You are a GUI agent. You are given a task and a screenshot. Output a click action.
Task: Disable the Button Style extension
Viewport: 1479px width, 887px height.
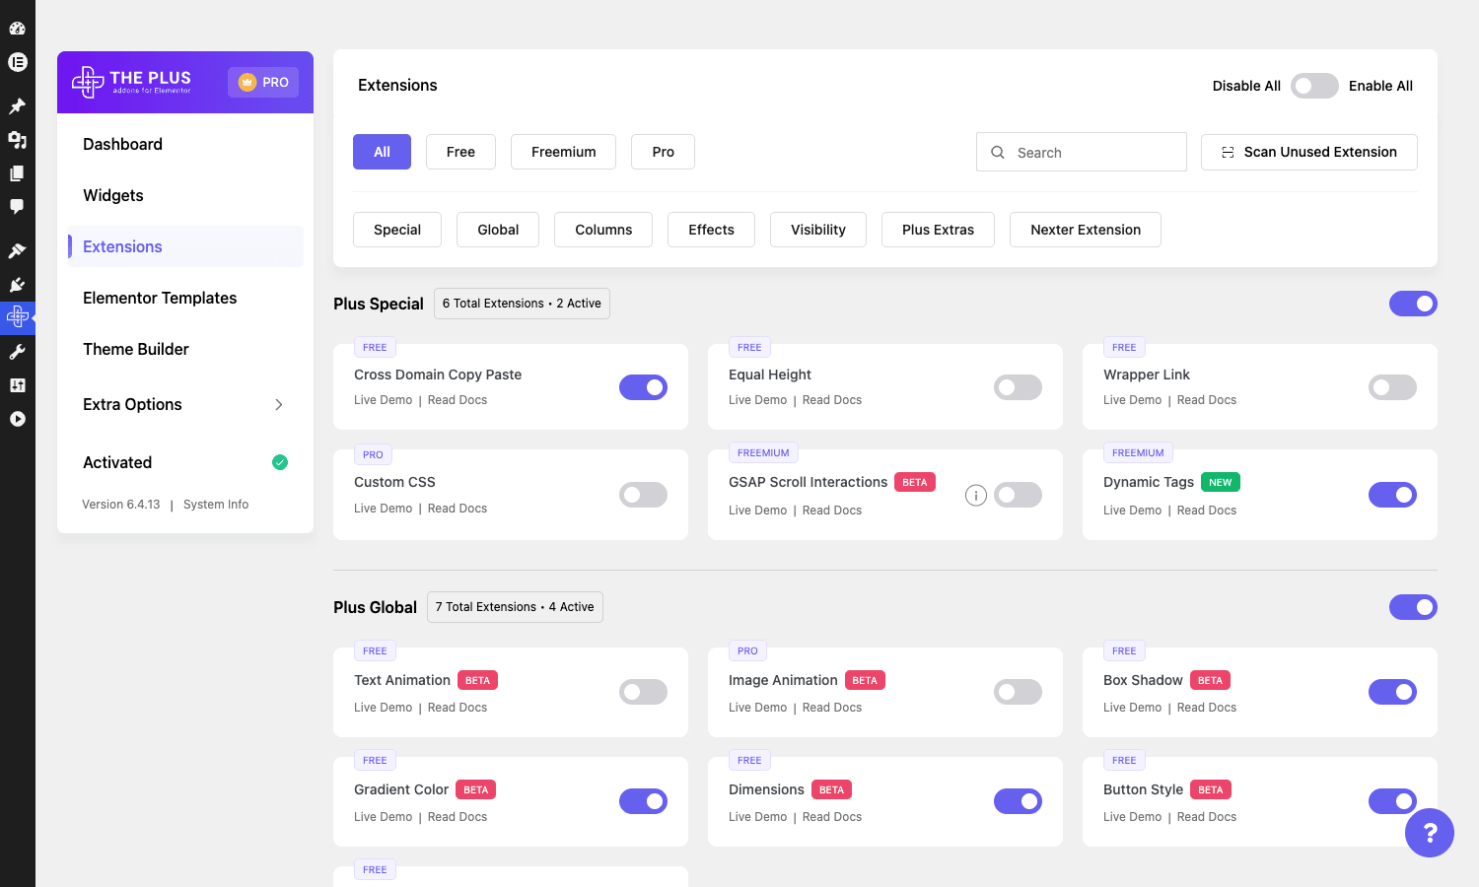pos(1392,801)
